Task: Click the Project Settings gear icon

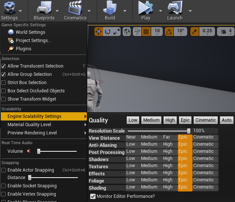Action: click(x=11, y=41)
